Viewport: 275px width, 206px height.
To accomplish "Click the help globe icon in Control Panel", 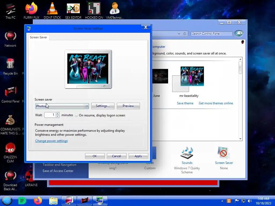I will pyautogui.click(x=239, y=33).
